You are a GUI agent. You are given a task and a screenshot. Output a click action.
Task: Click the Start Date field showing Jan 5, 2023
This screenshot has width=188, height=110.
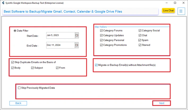tap(61, 35)
